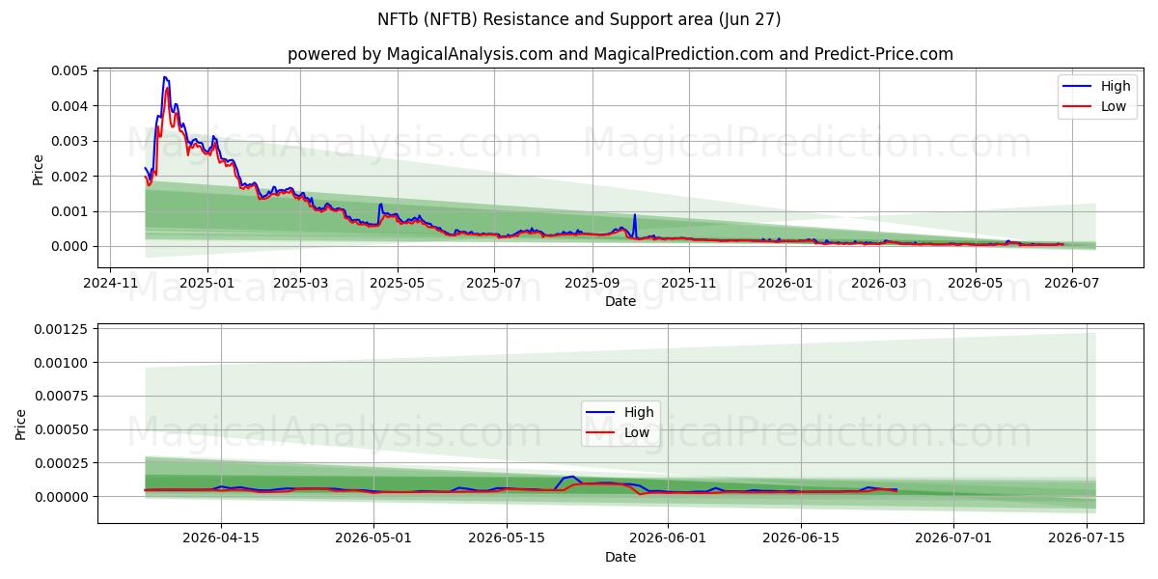Screen dimensions: 1158x579
Task: Click the 0.001 tick on top Price axis
Action: (69, 211)
